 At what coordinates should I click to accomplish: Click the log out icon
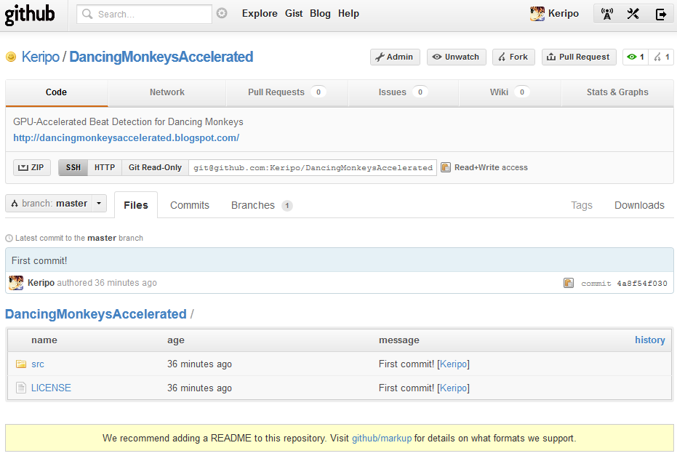(660, 15)
